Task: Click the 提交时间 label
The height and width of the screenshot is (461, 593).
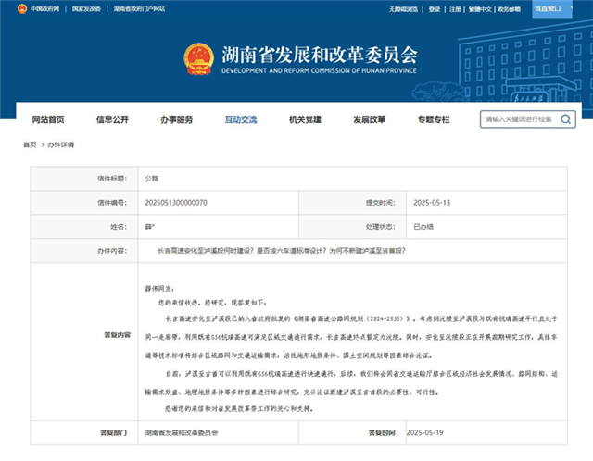Action: 381,203
